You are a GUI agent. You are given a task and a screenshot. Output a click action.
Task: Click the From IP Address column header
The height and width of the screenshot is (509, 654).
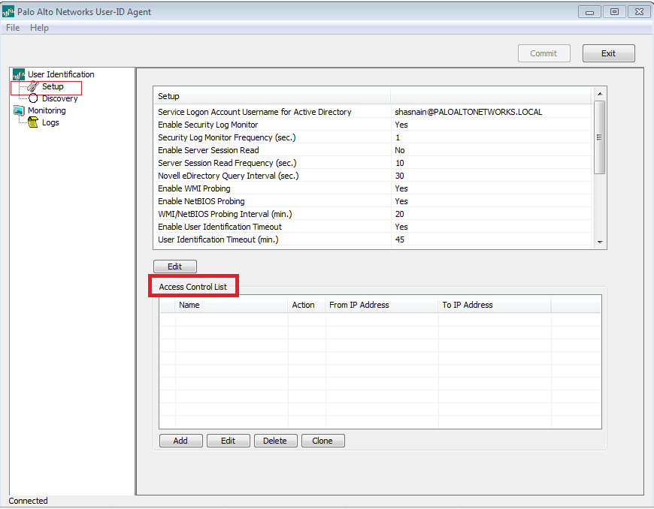point(359,305)
